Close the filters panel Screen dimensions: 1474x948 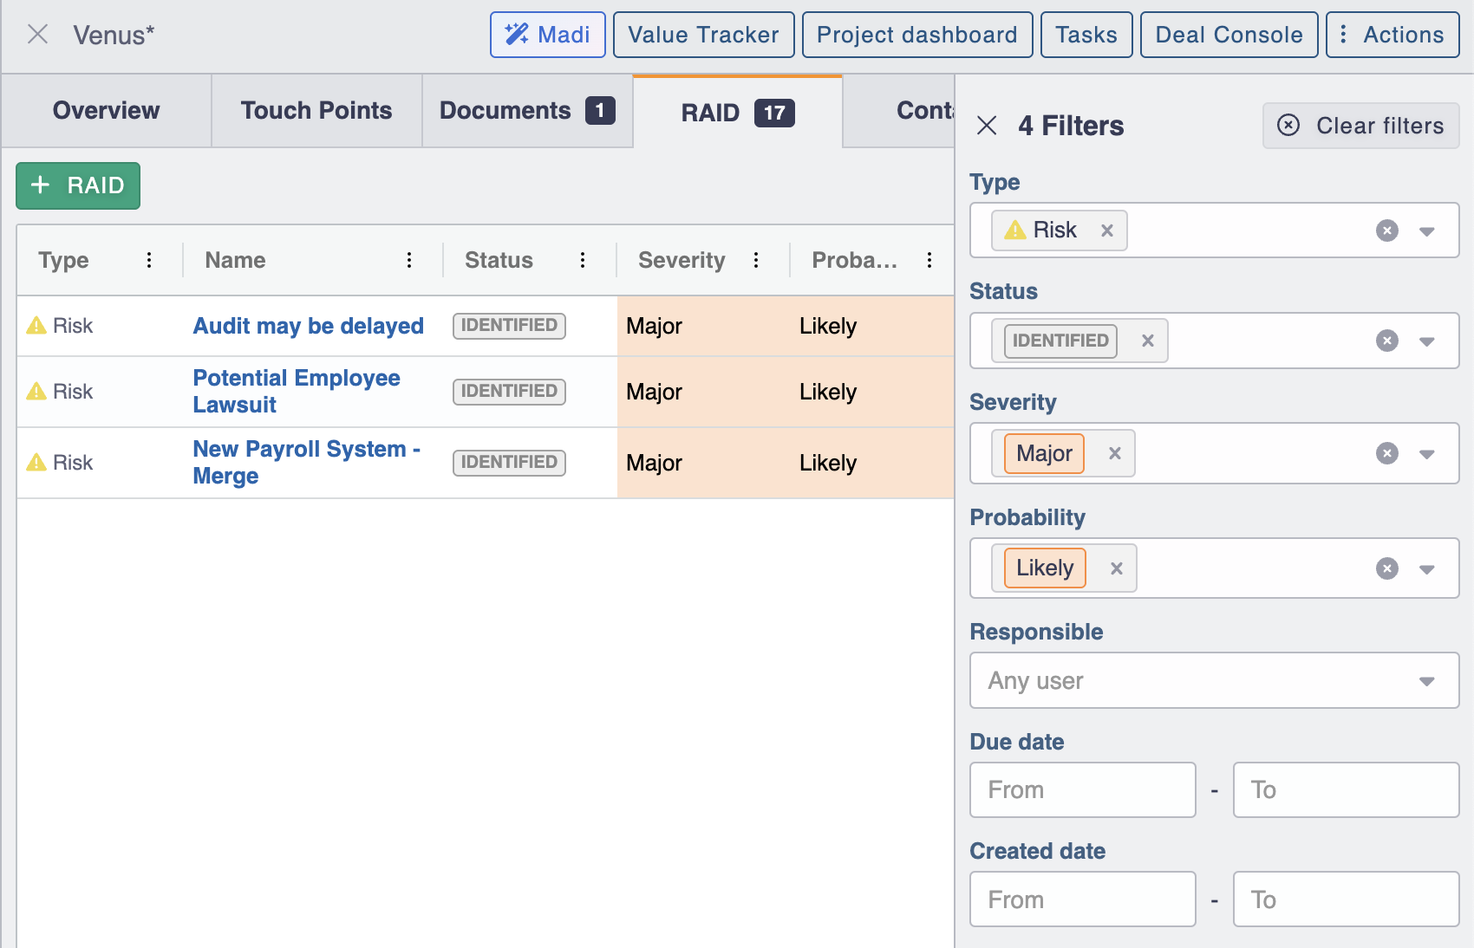pos(987,126)
